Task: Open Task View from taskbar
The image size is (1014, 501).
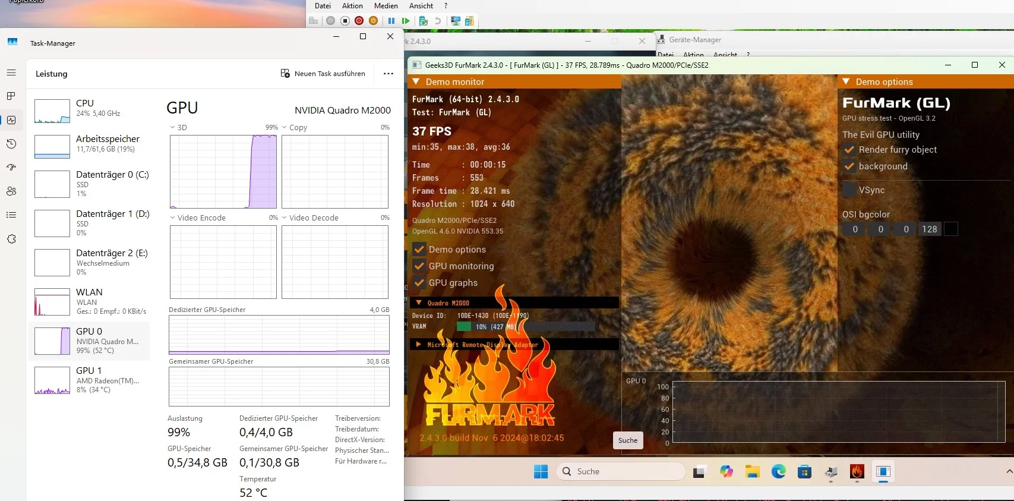Action: (x=699, y=472)
